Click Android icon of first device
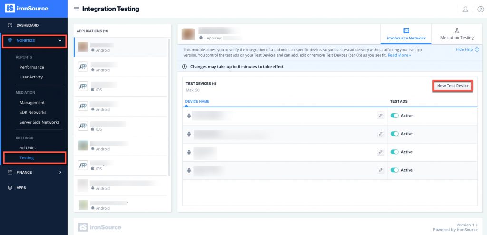Viewport: 487px width, 235px height. click(188, 116)
